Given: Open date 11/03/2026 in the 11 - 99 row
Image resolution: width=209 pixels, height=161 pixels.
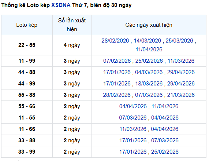Looking at the screenshot, I should [181, 61].
